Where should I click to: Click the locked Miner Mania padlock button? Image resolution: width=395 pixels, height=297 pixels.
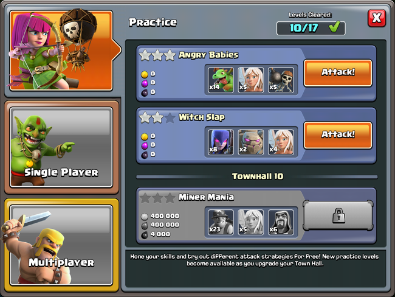tap(338, 215)
